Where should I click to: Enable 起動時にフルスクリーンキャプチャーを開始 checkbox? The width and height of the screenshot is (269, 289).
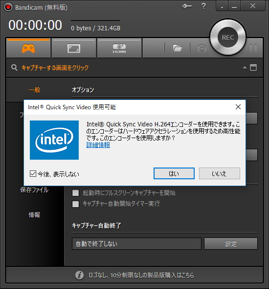[75, 193]
